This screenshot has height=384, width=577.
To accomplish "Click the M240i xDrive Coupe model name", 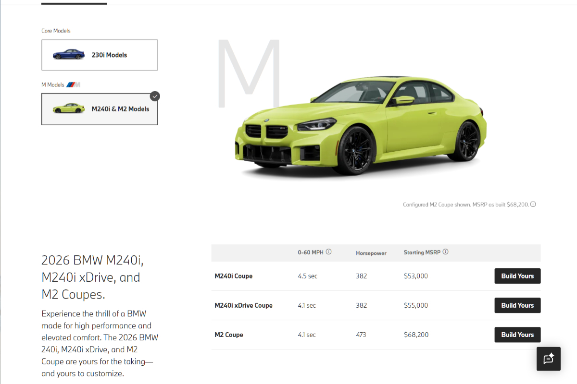I will (243, 305).
